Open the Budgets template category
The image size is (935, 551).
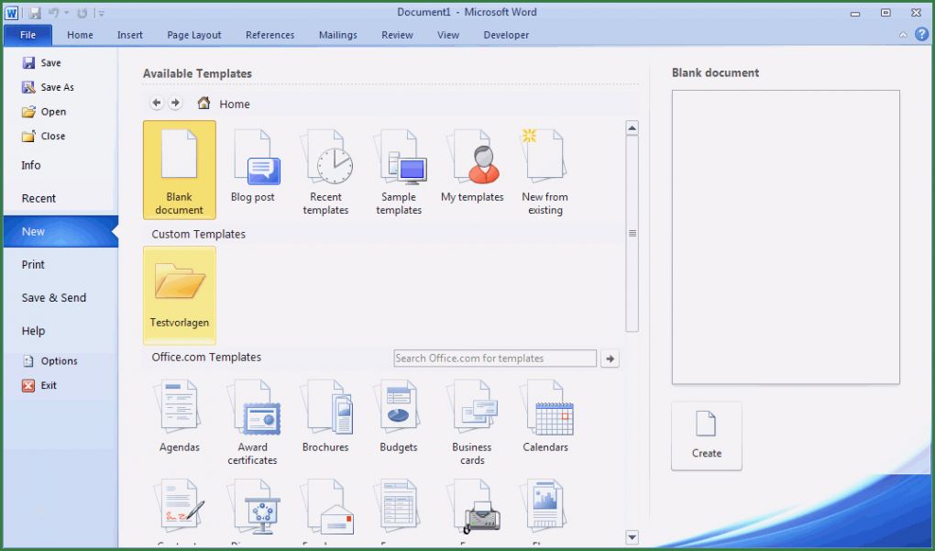coord(398,417)
